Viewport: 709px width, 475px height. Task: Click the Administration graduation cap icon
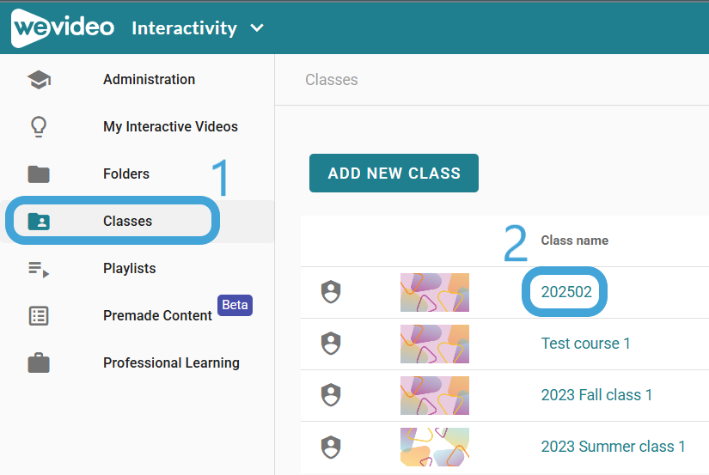tap(39, 80)
